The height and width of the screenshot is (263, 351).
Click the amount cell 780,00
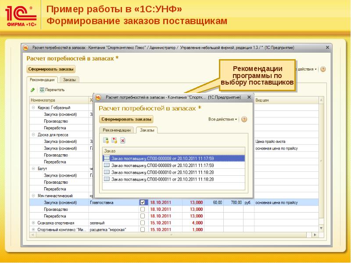[x=233, y=203]
